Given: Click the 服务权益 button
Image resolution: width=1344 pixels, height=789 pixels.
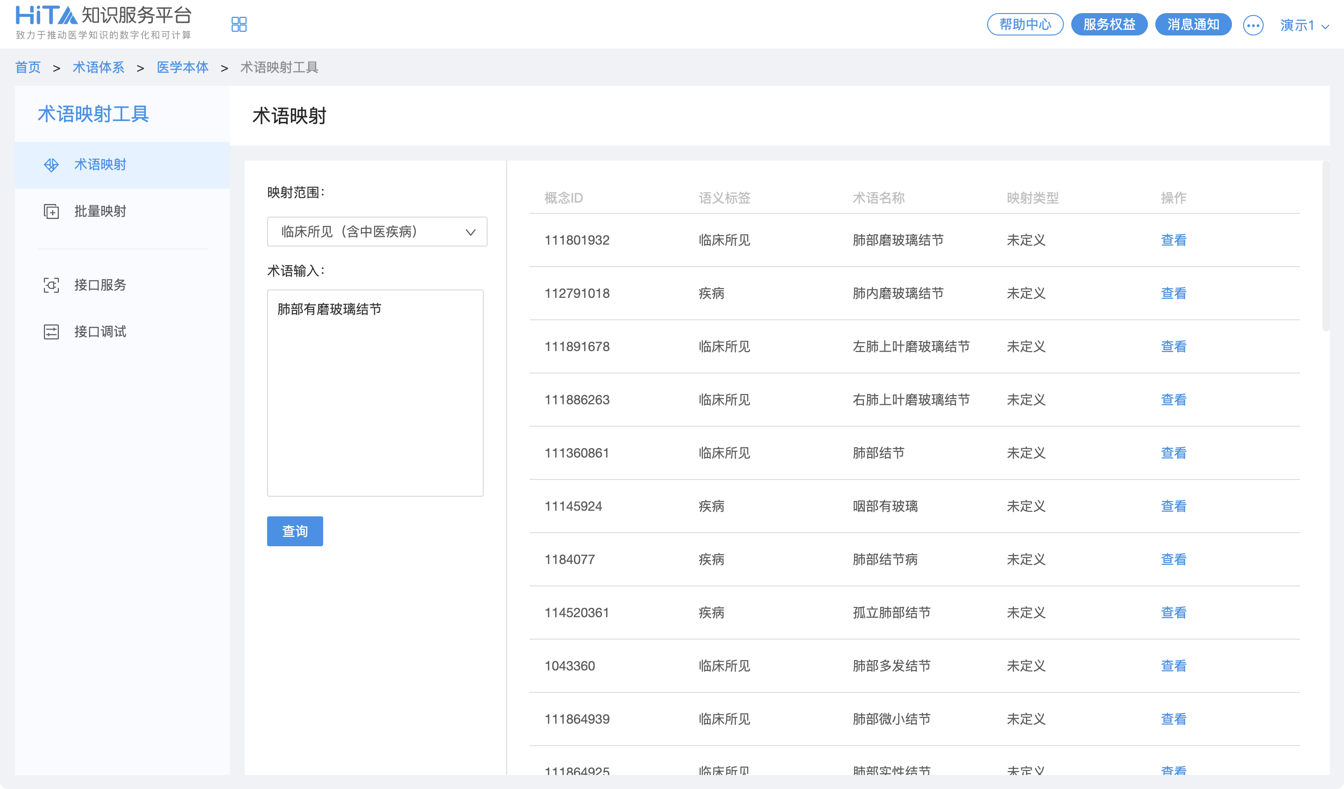Looking at the screenshot, I should coord(1109,25).
